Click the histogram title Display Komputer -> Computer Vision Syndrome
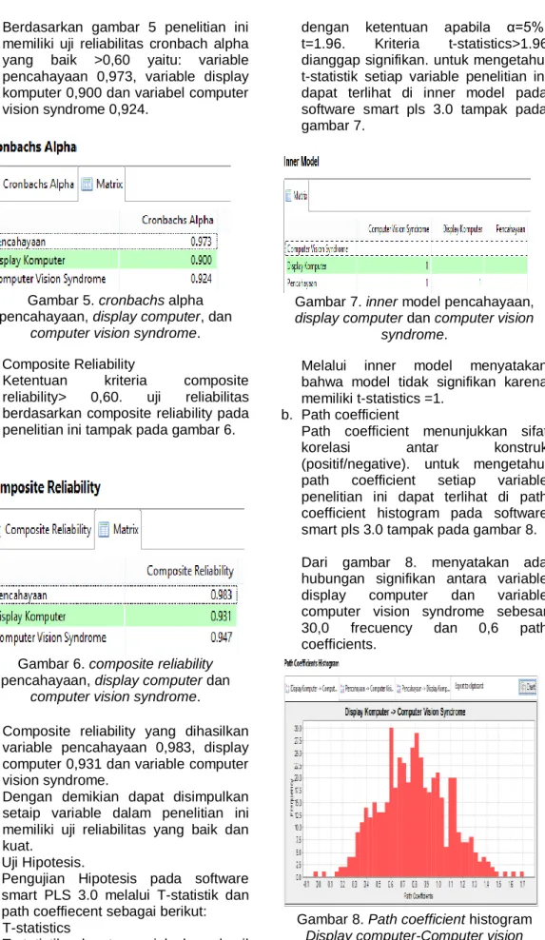The height and width of the screenshot is (940, 545). pyautogui.click(x=405, y=713)
